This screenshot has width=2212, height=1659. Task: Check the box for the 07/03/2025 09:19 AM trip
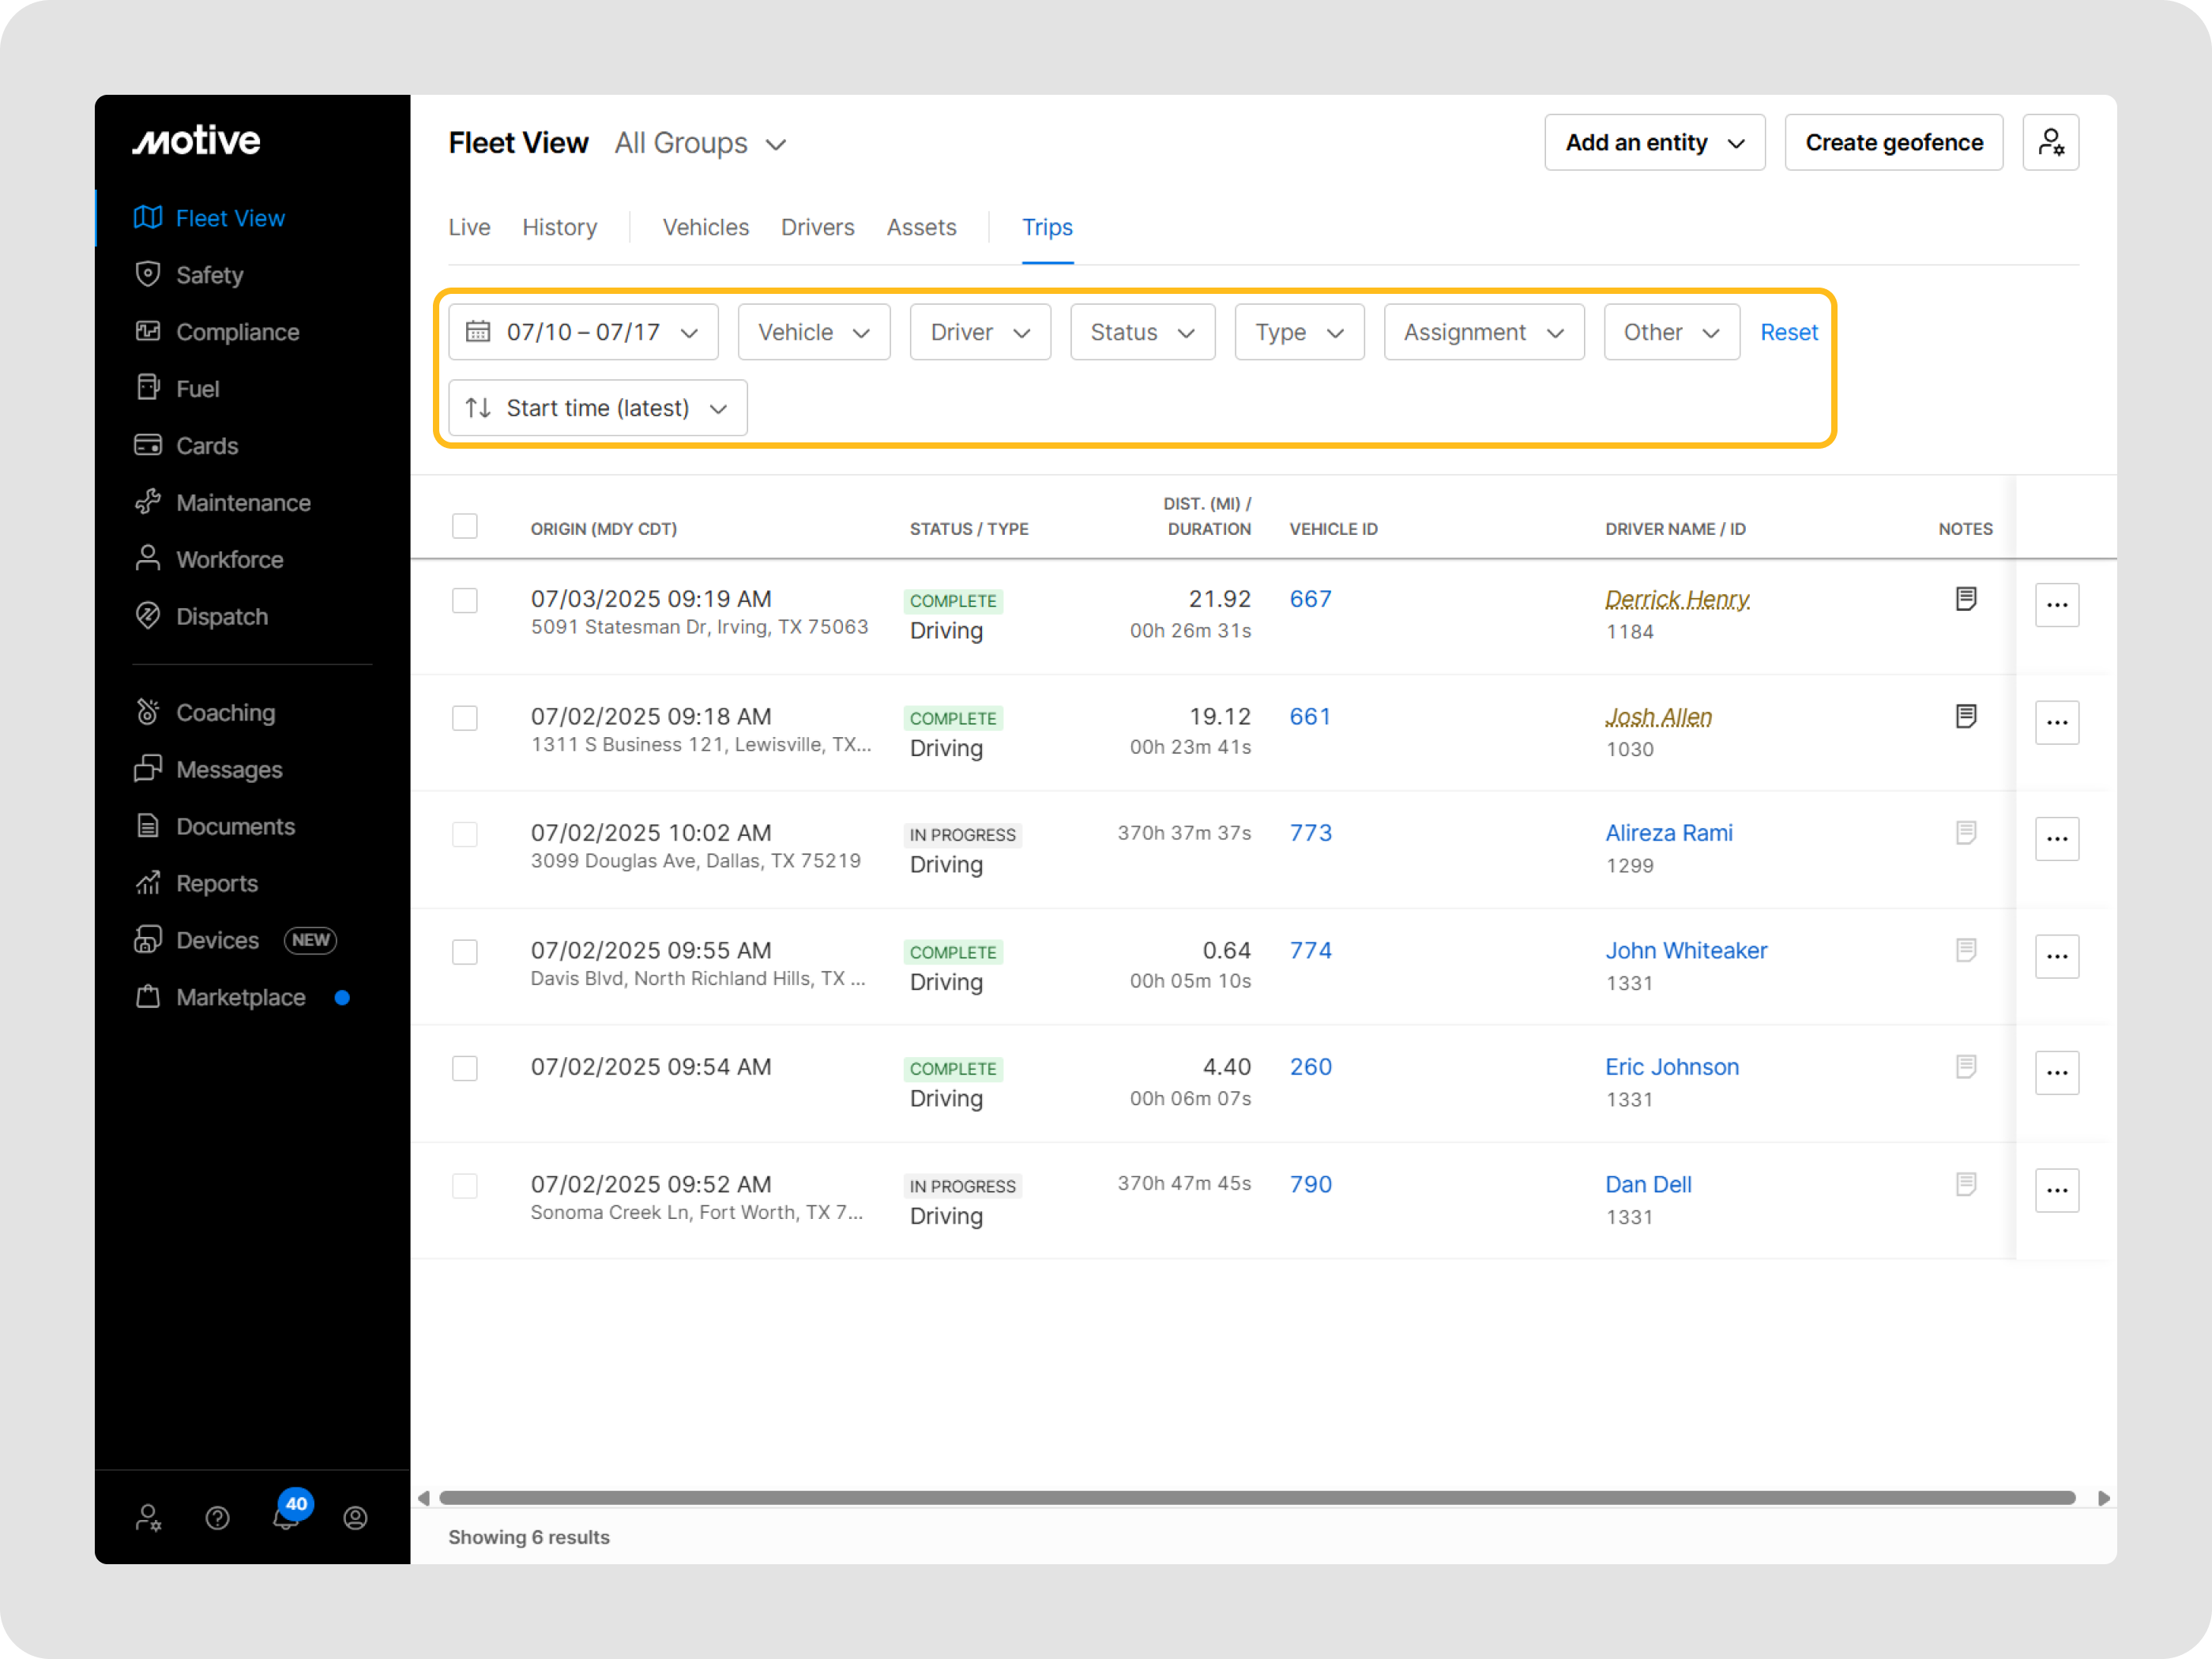pos(465,600)
